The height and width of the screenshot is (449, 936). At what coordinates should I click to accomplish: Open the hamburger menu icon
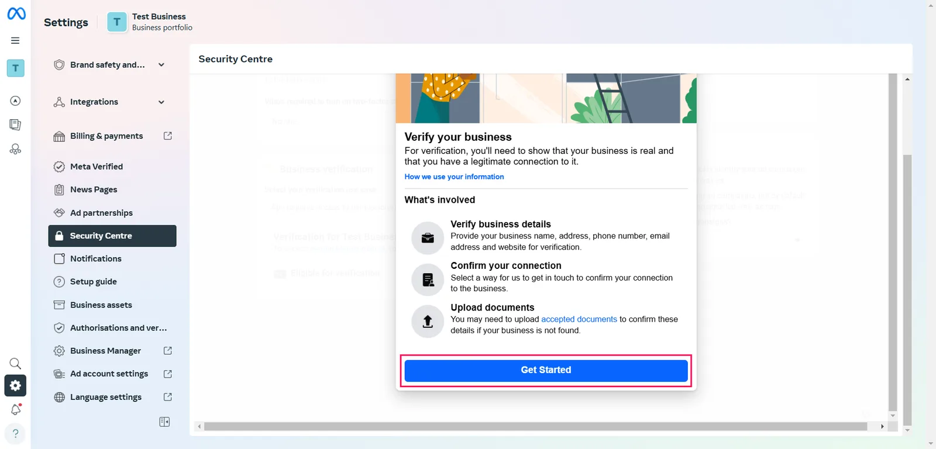[x=15, y=40]
